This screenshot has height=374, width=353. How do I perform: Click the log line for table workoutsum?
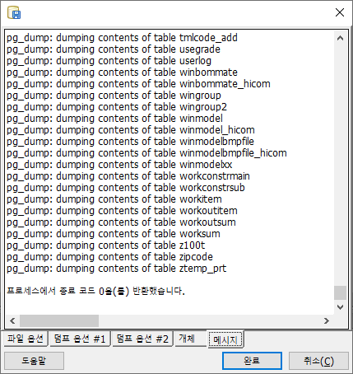121,222
